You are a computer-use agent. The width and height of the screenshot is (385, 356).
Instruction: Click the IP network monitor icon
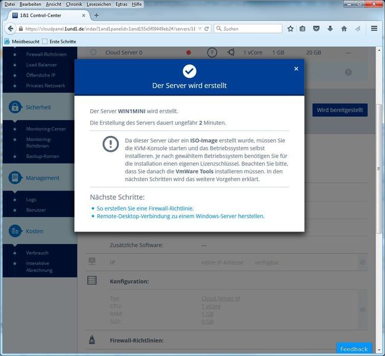coord(92,262)
